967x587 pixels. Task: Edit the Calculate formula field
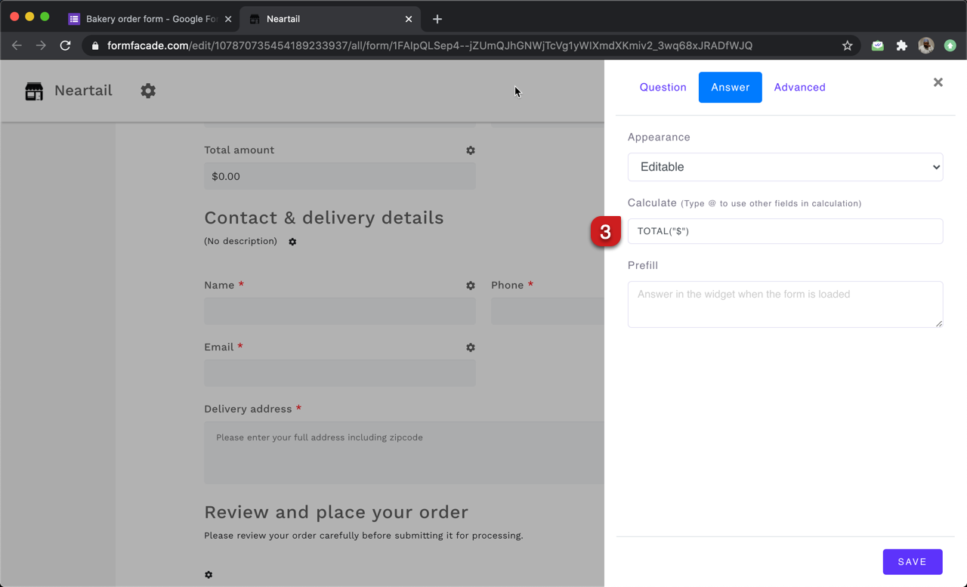click(x=785, y=231)
